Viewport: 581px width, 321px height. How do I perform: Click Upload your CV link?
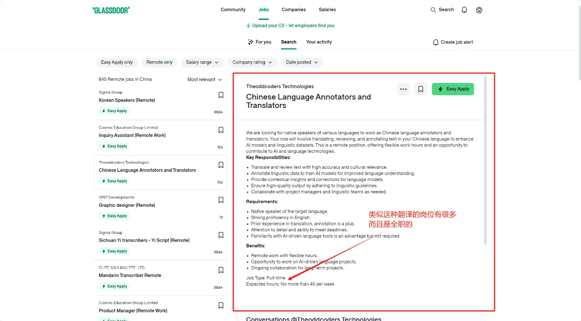click(x=293, y=26)
